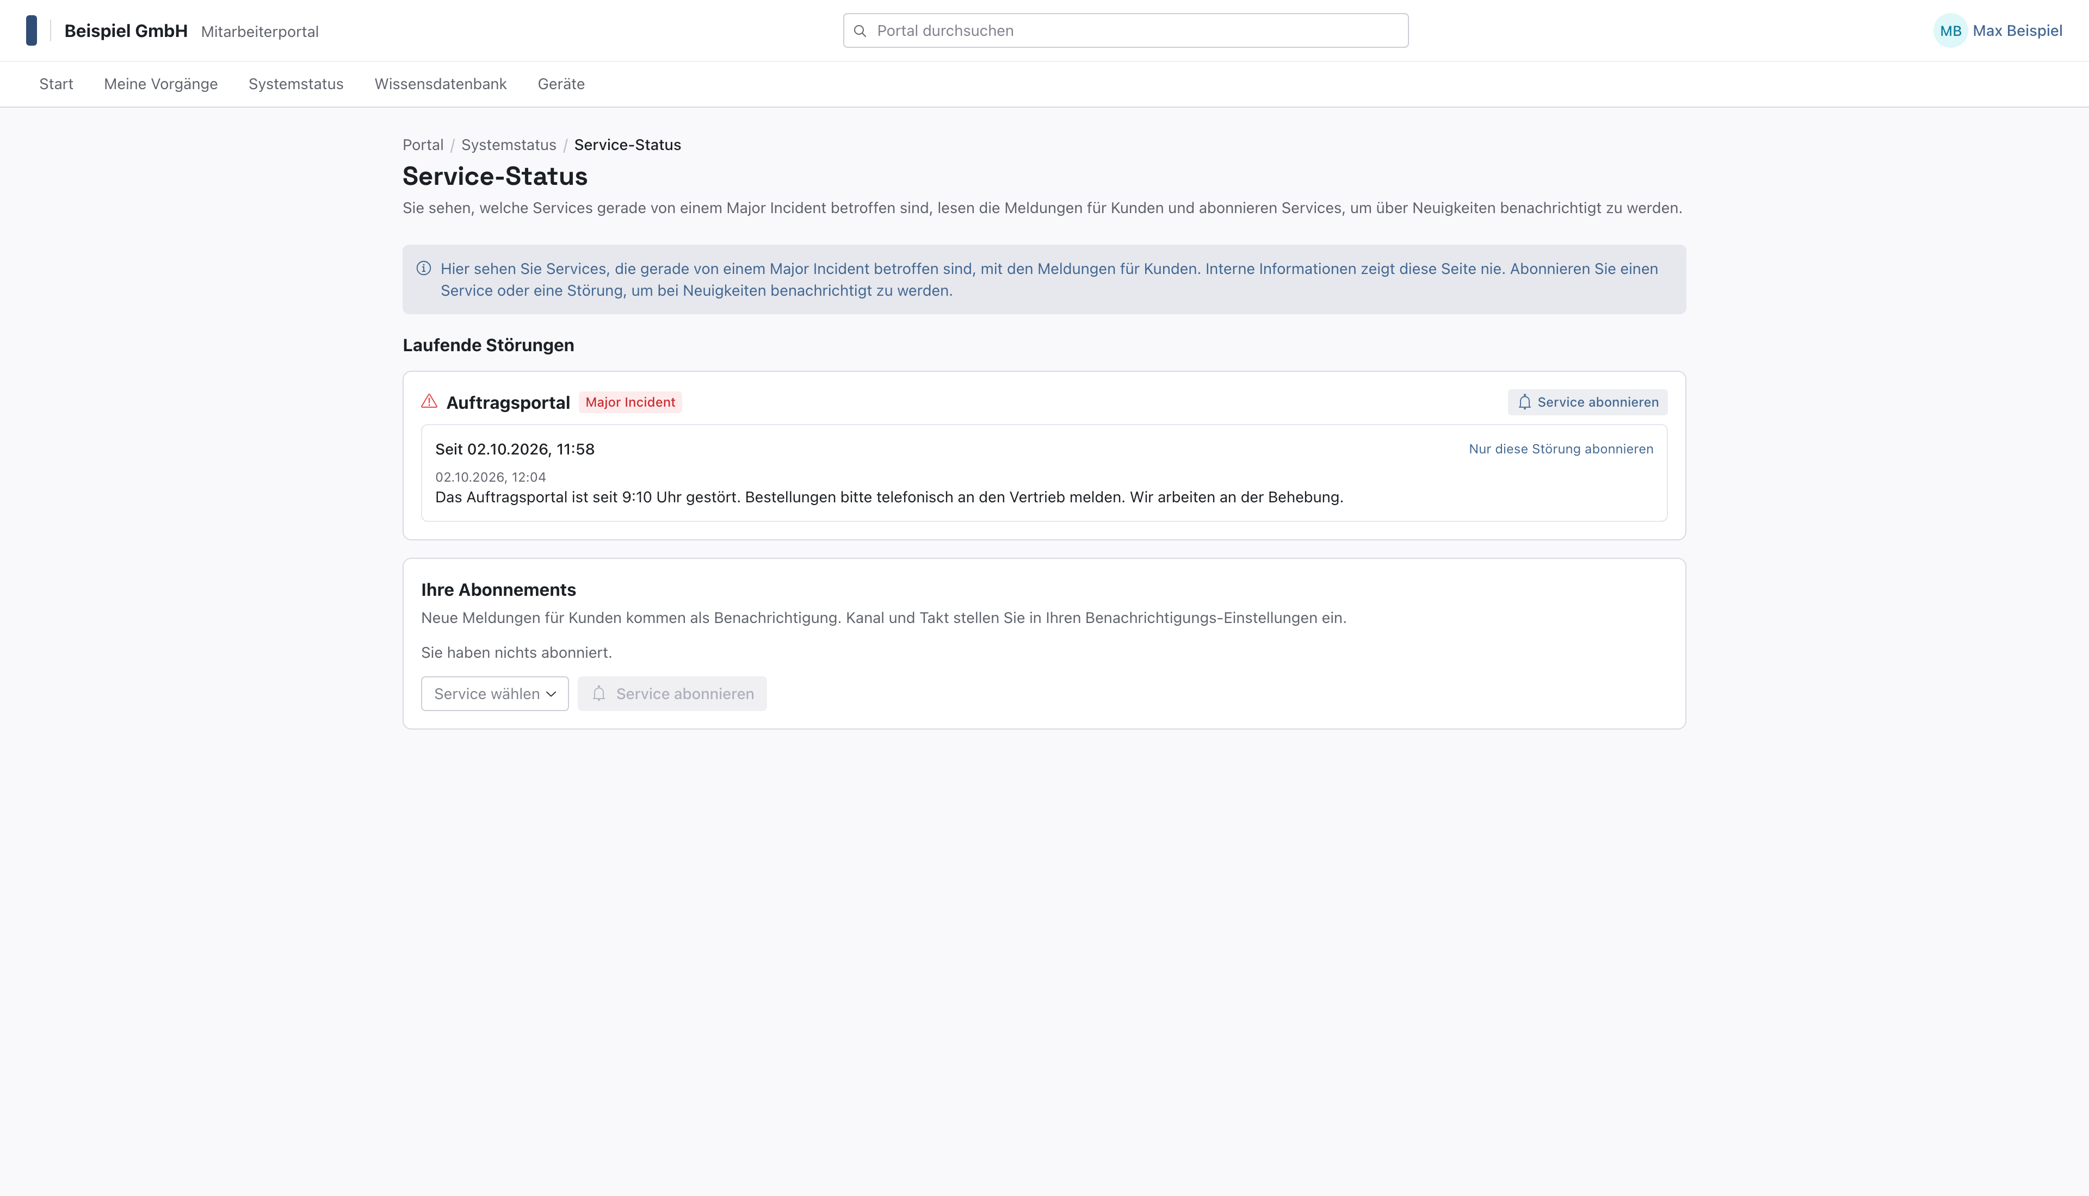Open the Service wählen dropdown
The width and height of the screenshot is (2089, 1196).
click(x=495, y=694)
